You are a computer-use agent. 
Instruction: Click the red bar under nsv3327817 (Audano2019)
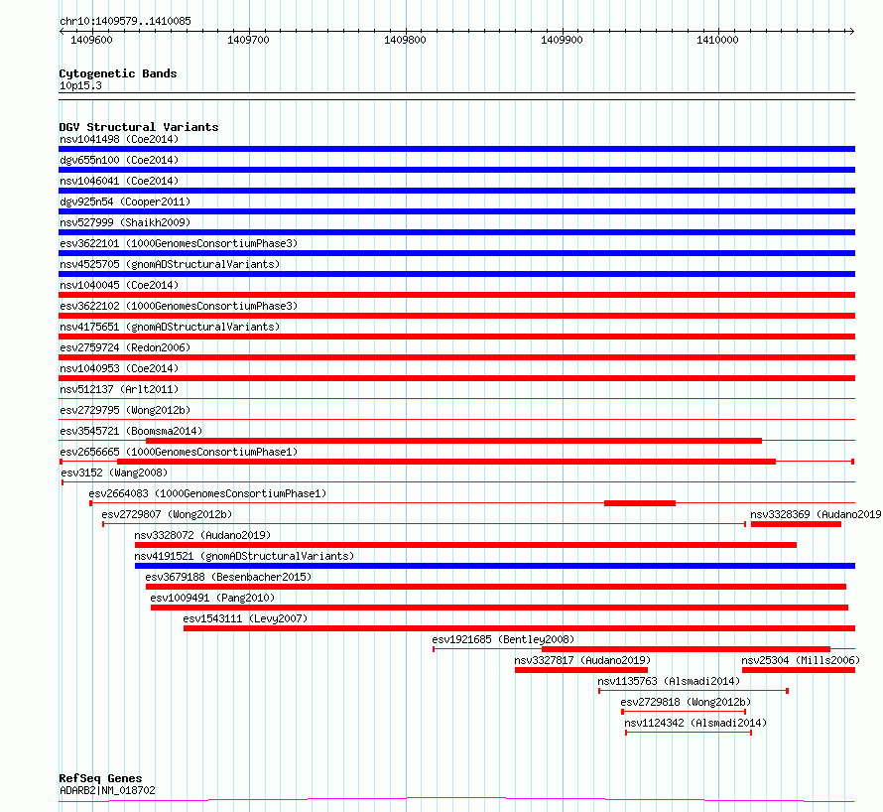click(x=581, y=670)
